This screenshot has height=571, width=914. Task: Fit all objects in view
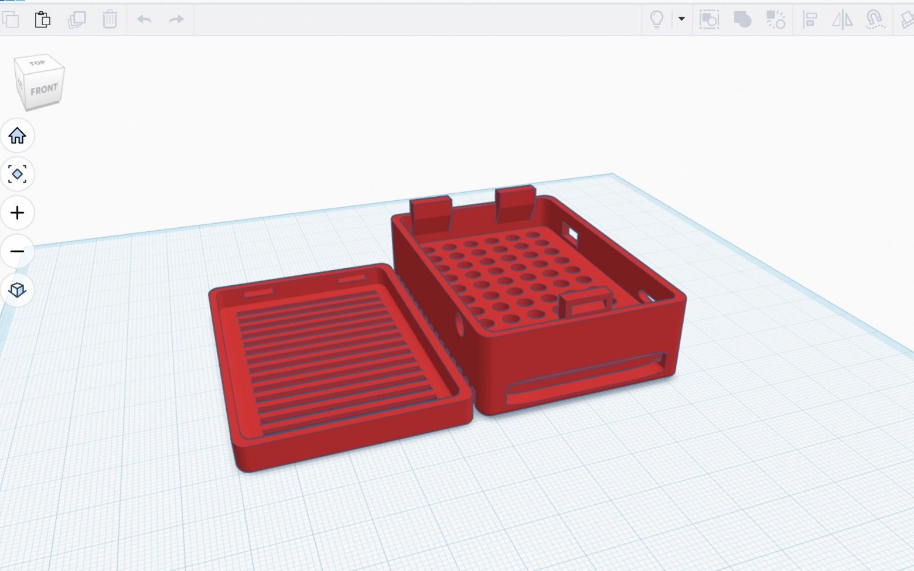17,174
